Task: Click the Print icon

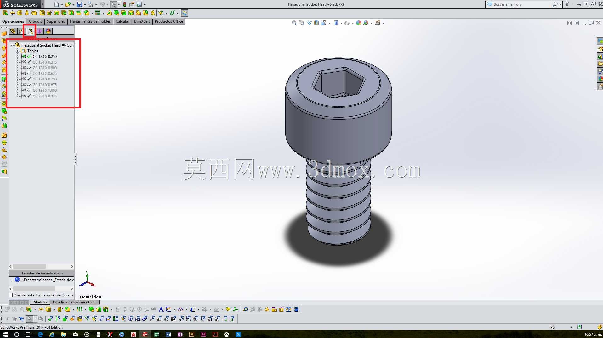Action: (x=90, y=4)
